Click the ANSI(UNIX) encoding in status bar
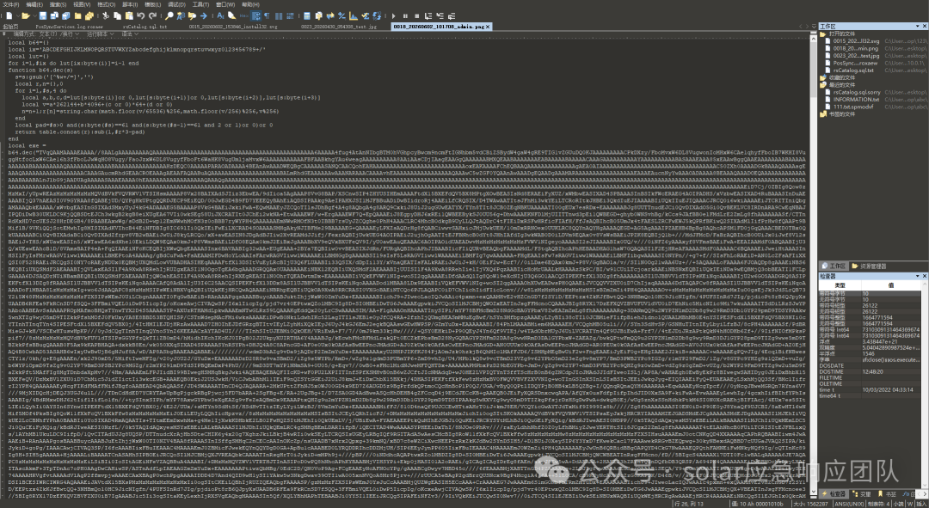This screenshot has width=929, height=508. pyautogui.click(x=850, y=504)
